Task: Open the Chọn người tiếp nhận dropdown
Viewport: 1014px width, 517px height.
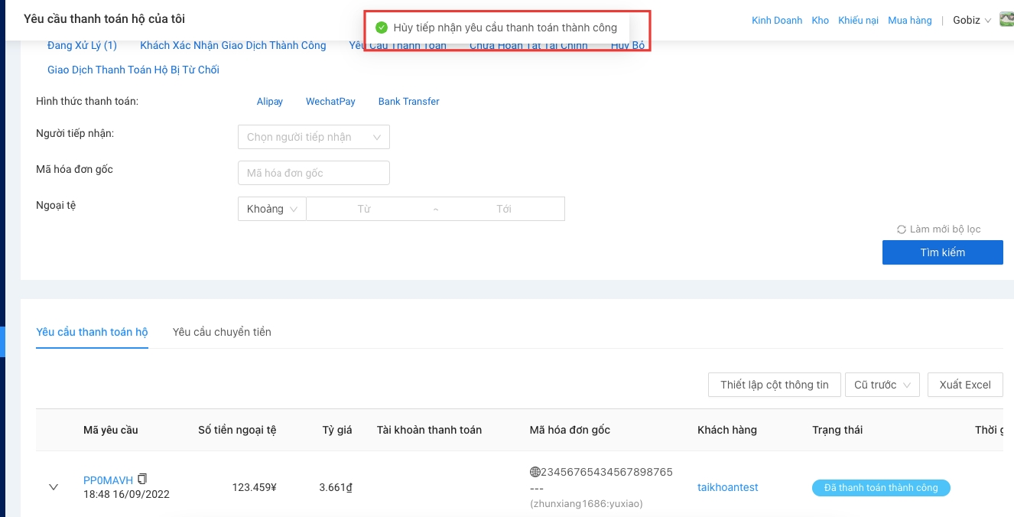Action: tap(314, 137)
